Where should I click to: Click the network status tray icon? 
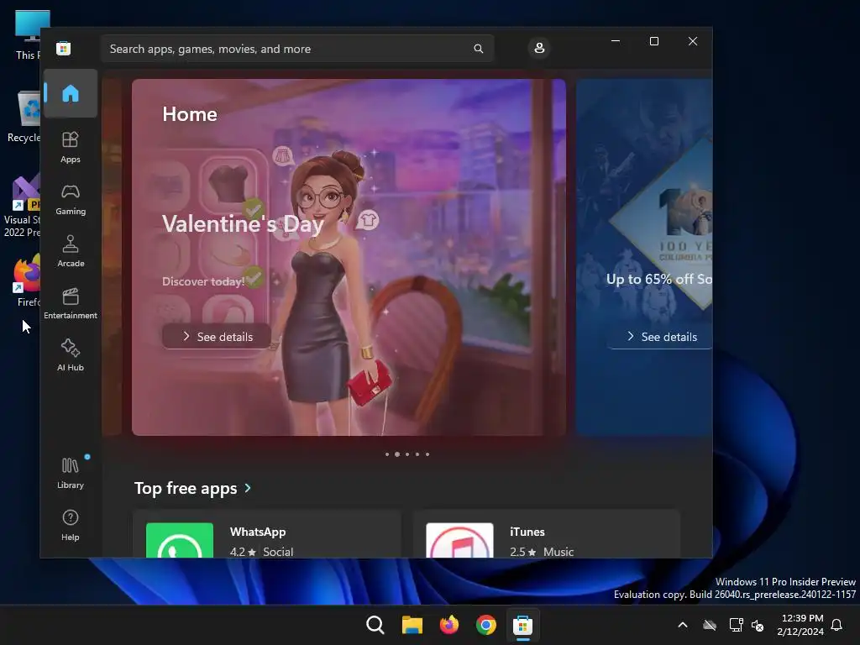click(x=736, y=625)
